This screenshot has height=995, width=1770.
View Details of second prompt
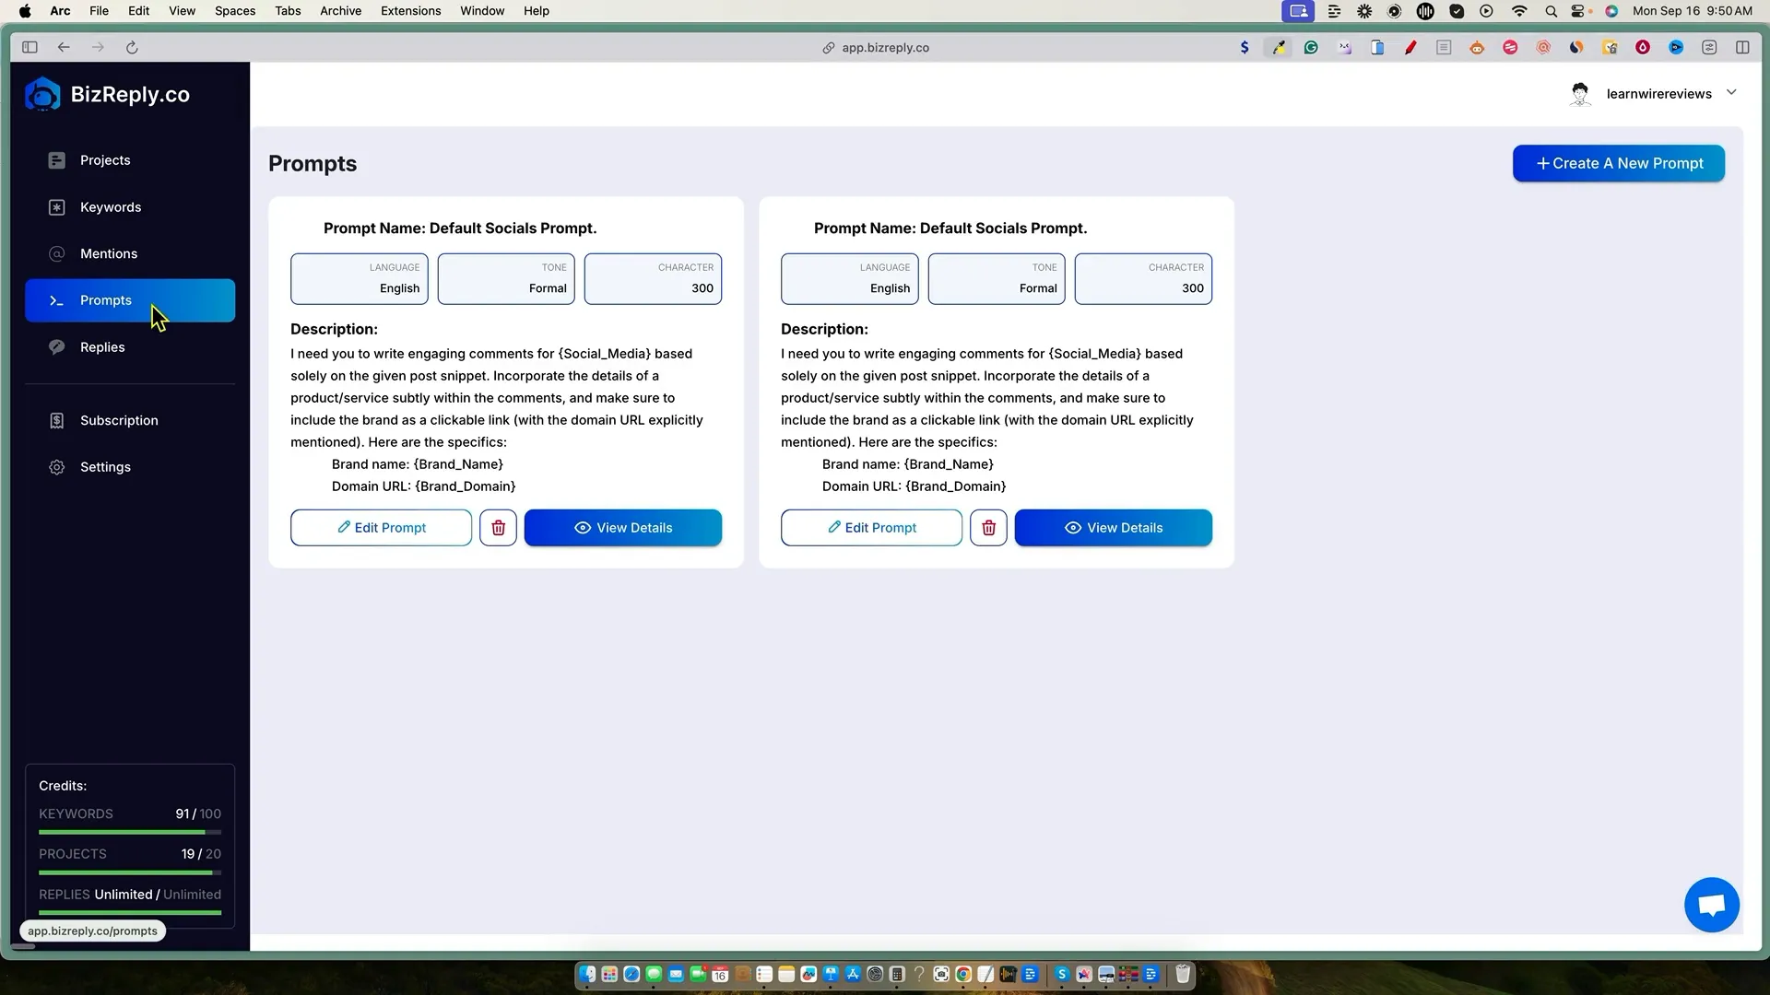(1114, 528)
